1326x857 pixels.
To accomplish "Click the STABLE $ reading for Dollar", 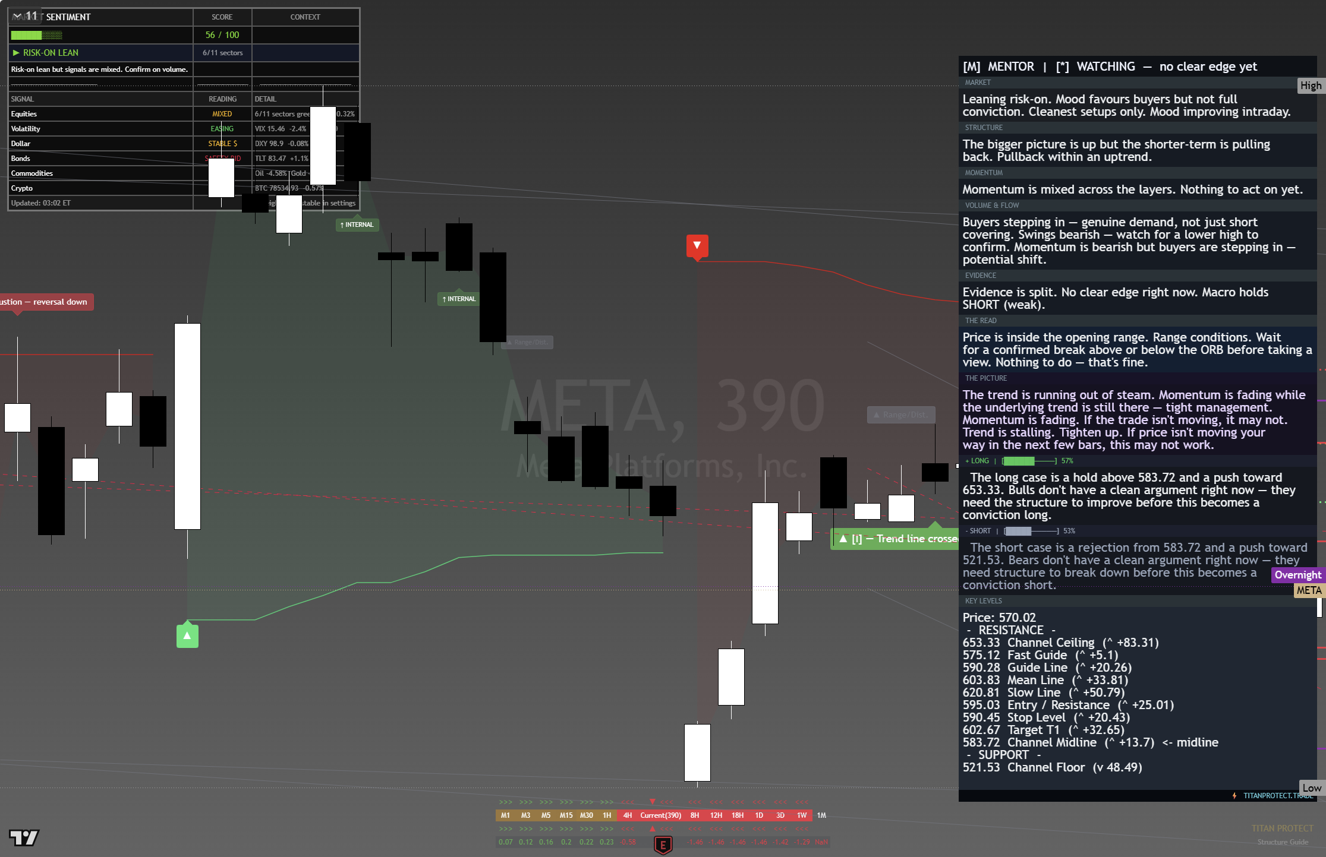I will (x=222, y=144).
